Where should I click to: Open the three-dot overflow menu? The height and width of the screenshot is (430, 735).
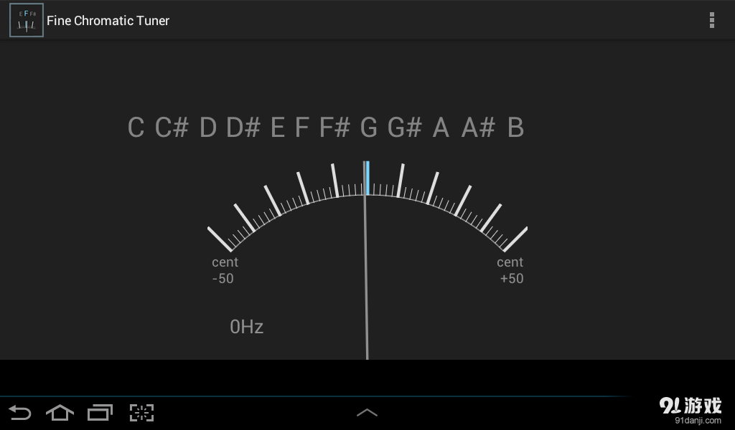(711, 20)
